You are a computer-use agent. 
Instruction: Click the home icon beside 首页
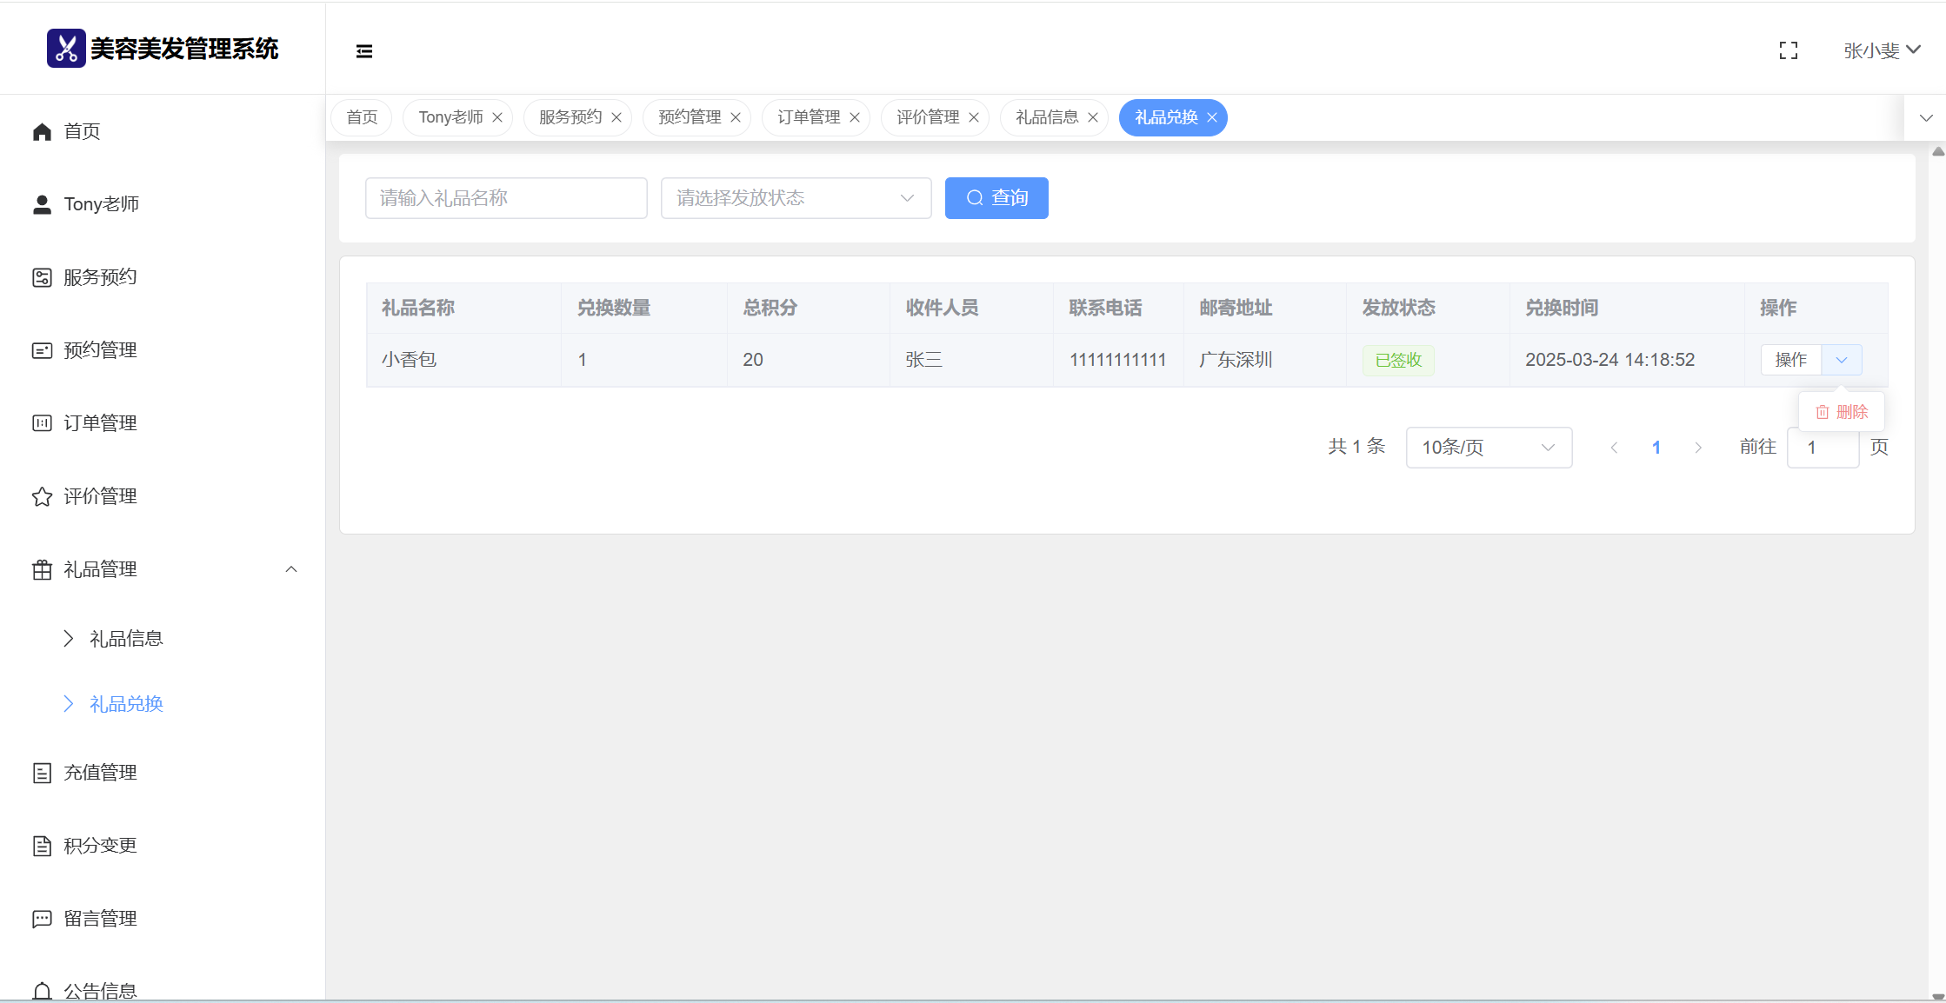(42, 131)
